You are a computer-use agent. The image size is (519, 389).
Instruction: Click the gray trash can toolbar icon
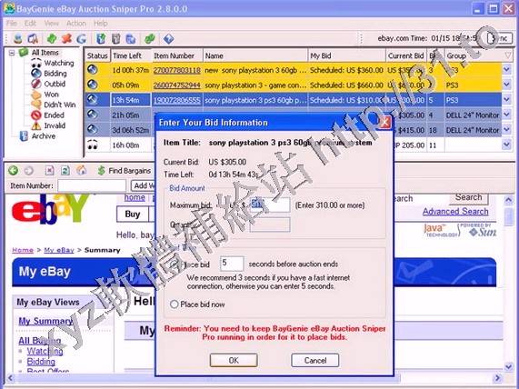(x=115, y=39)
